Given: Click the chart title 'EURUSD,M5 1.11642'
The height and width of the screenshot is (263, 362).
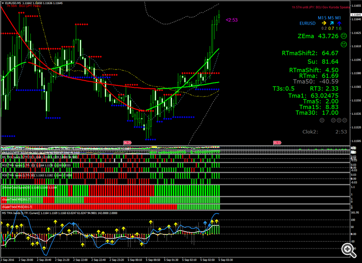Looking at the screenshot, I should click(18, 3).
